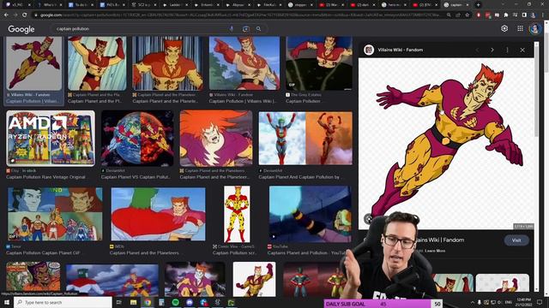Open "Captains Planet and Pollution - YouTube" result
The width and height of the screenshot is (549, 308).
[306, 253]
